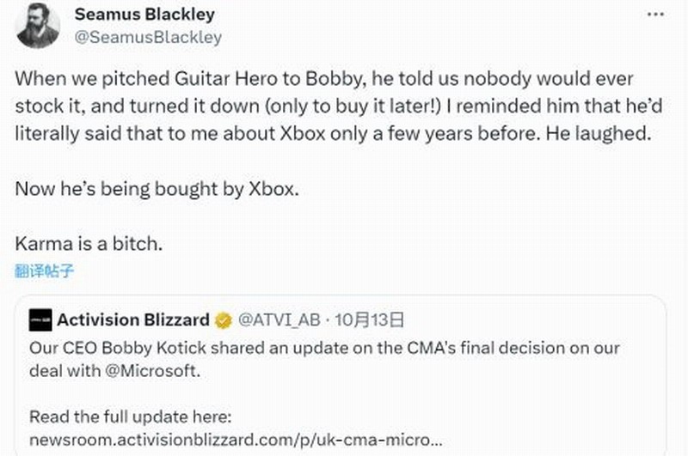Translate the post via 翻译帖子

pyautogui.click(x=45, y=272)
